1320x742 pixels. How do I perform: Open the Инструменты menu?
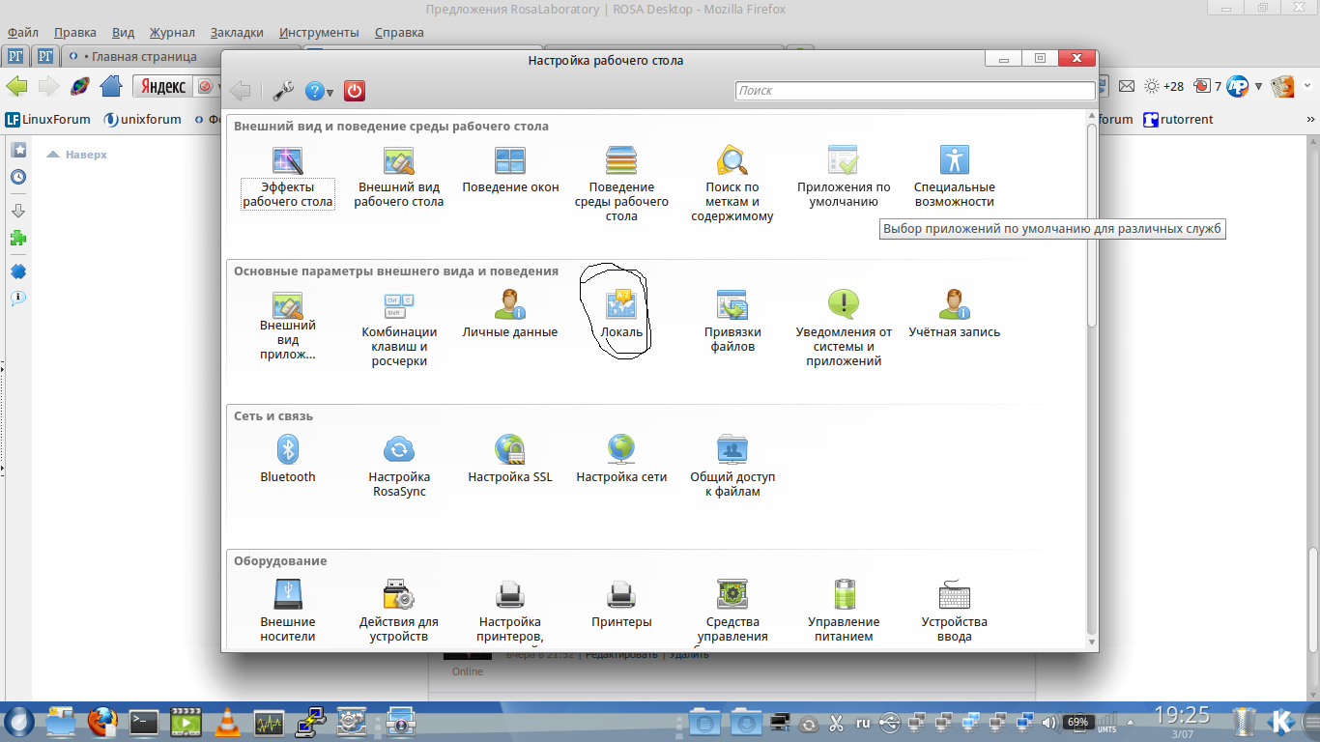click(x=319, y=32)
